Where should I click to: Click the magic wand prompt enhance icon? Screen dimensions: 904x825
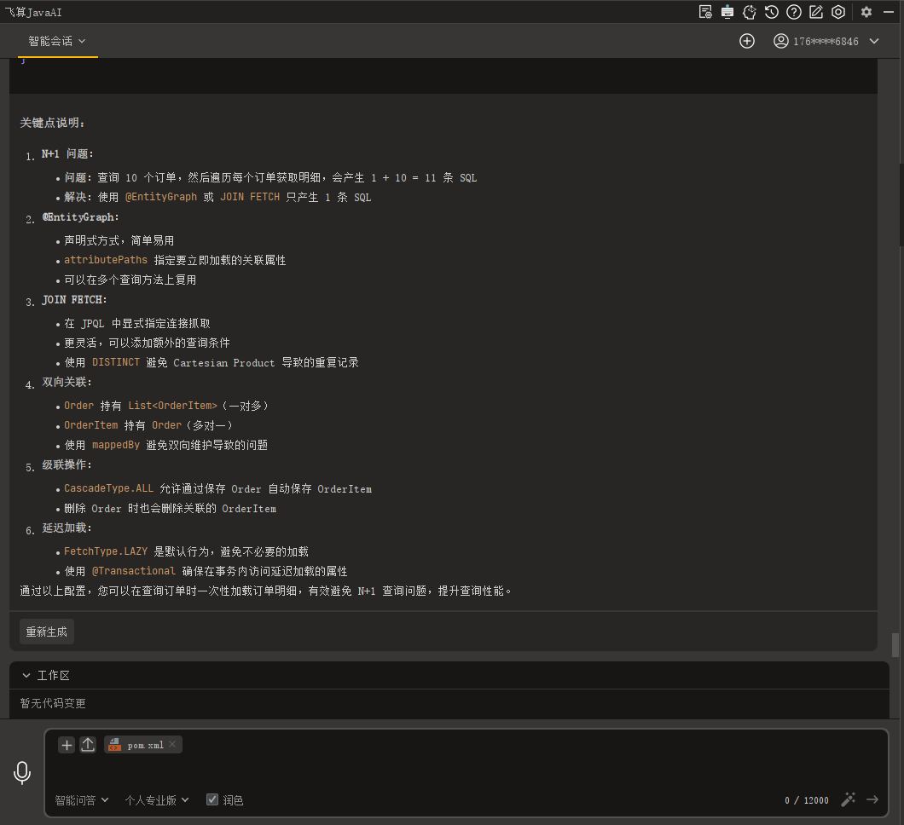(x=849, y=799)
